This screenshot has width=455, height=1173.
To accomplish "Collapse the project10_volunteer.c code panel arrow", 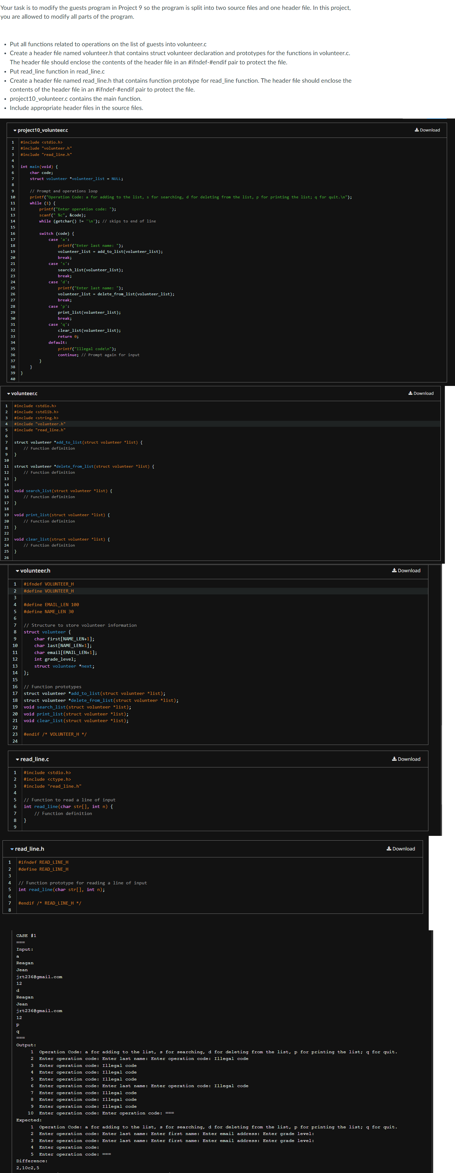I will 15,131.
